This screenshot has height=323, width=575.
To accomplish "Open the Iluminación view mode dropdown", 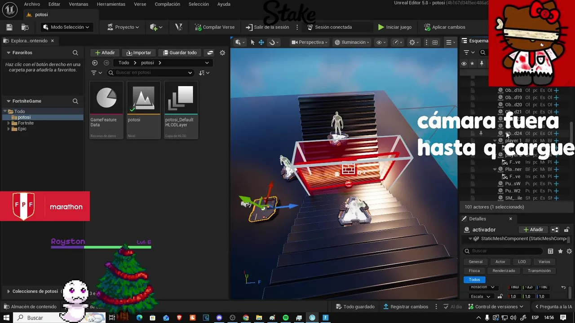I will point(352,42).
